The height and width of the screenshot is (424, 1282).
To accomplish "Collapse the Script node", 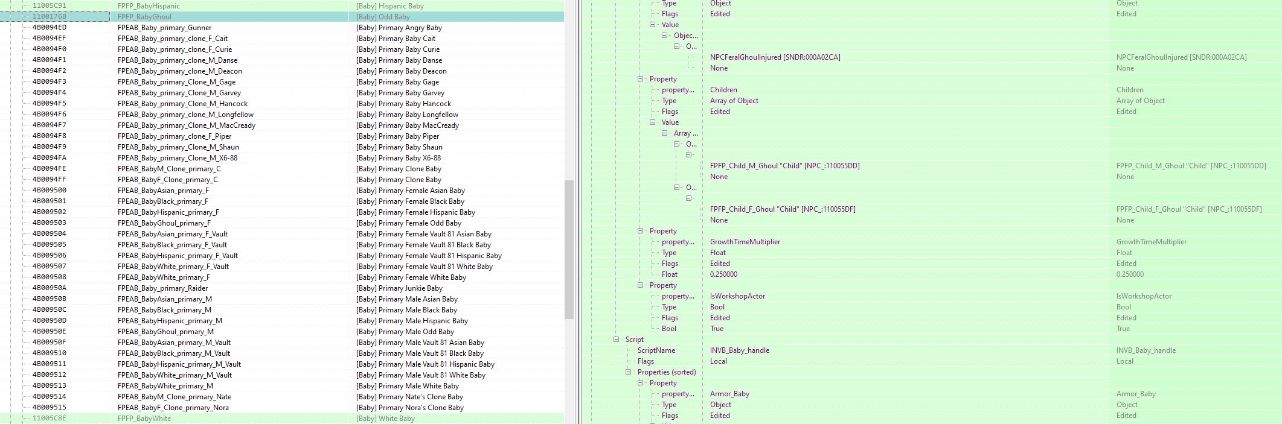I will pos(617,340).
